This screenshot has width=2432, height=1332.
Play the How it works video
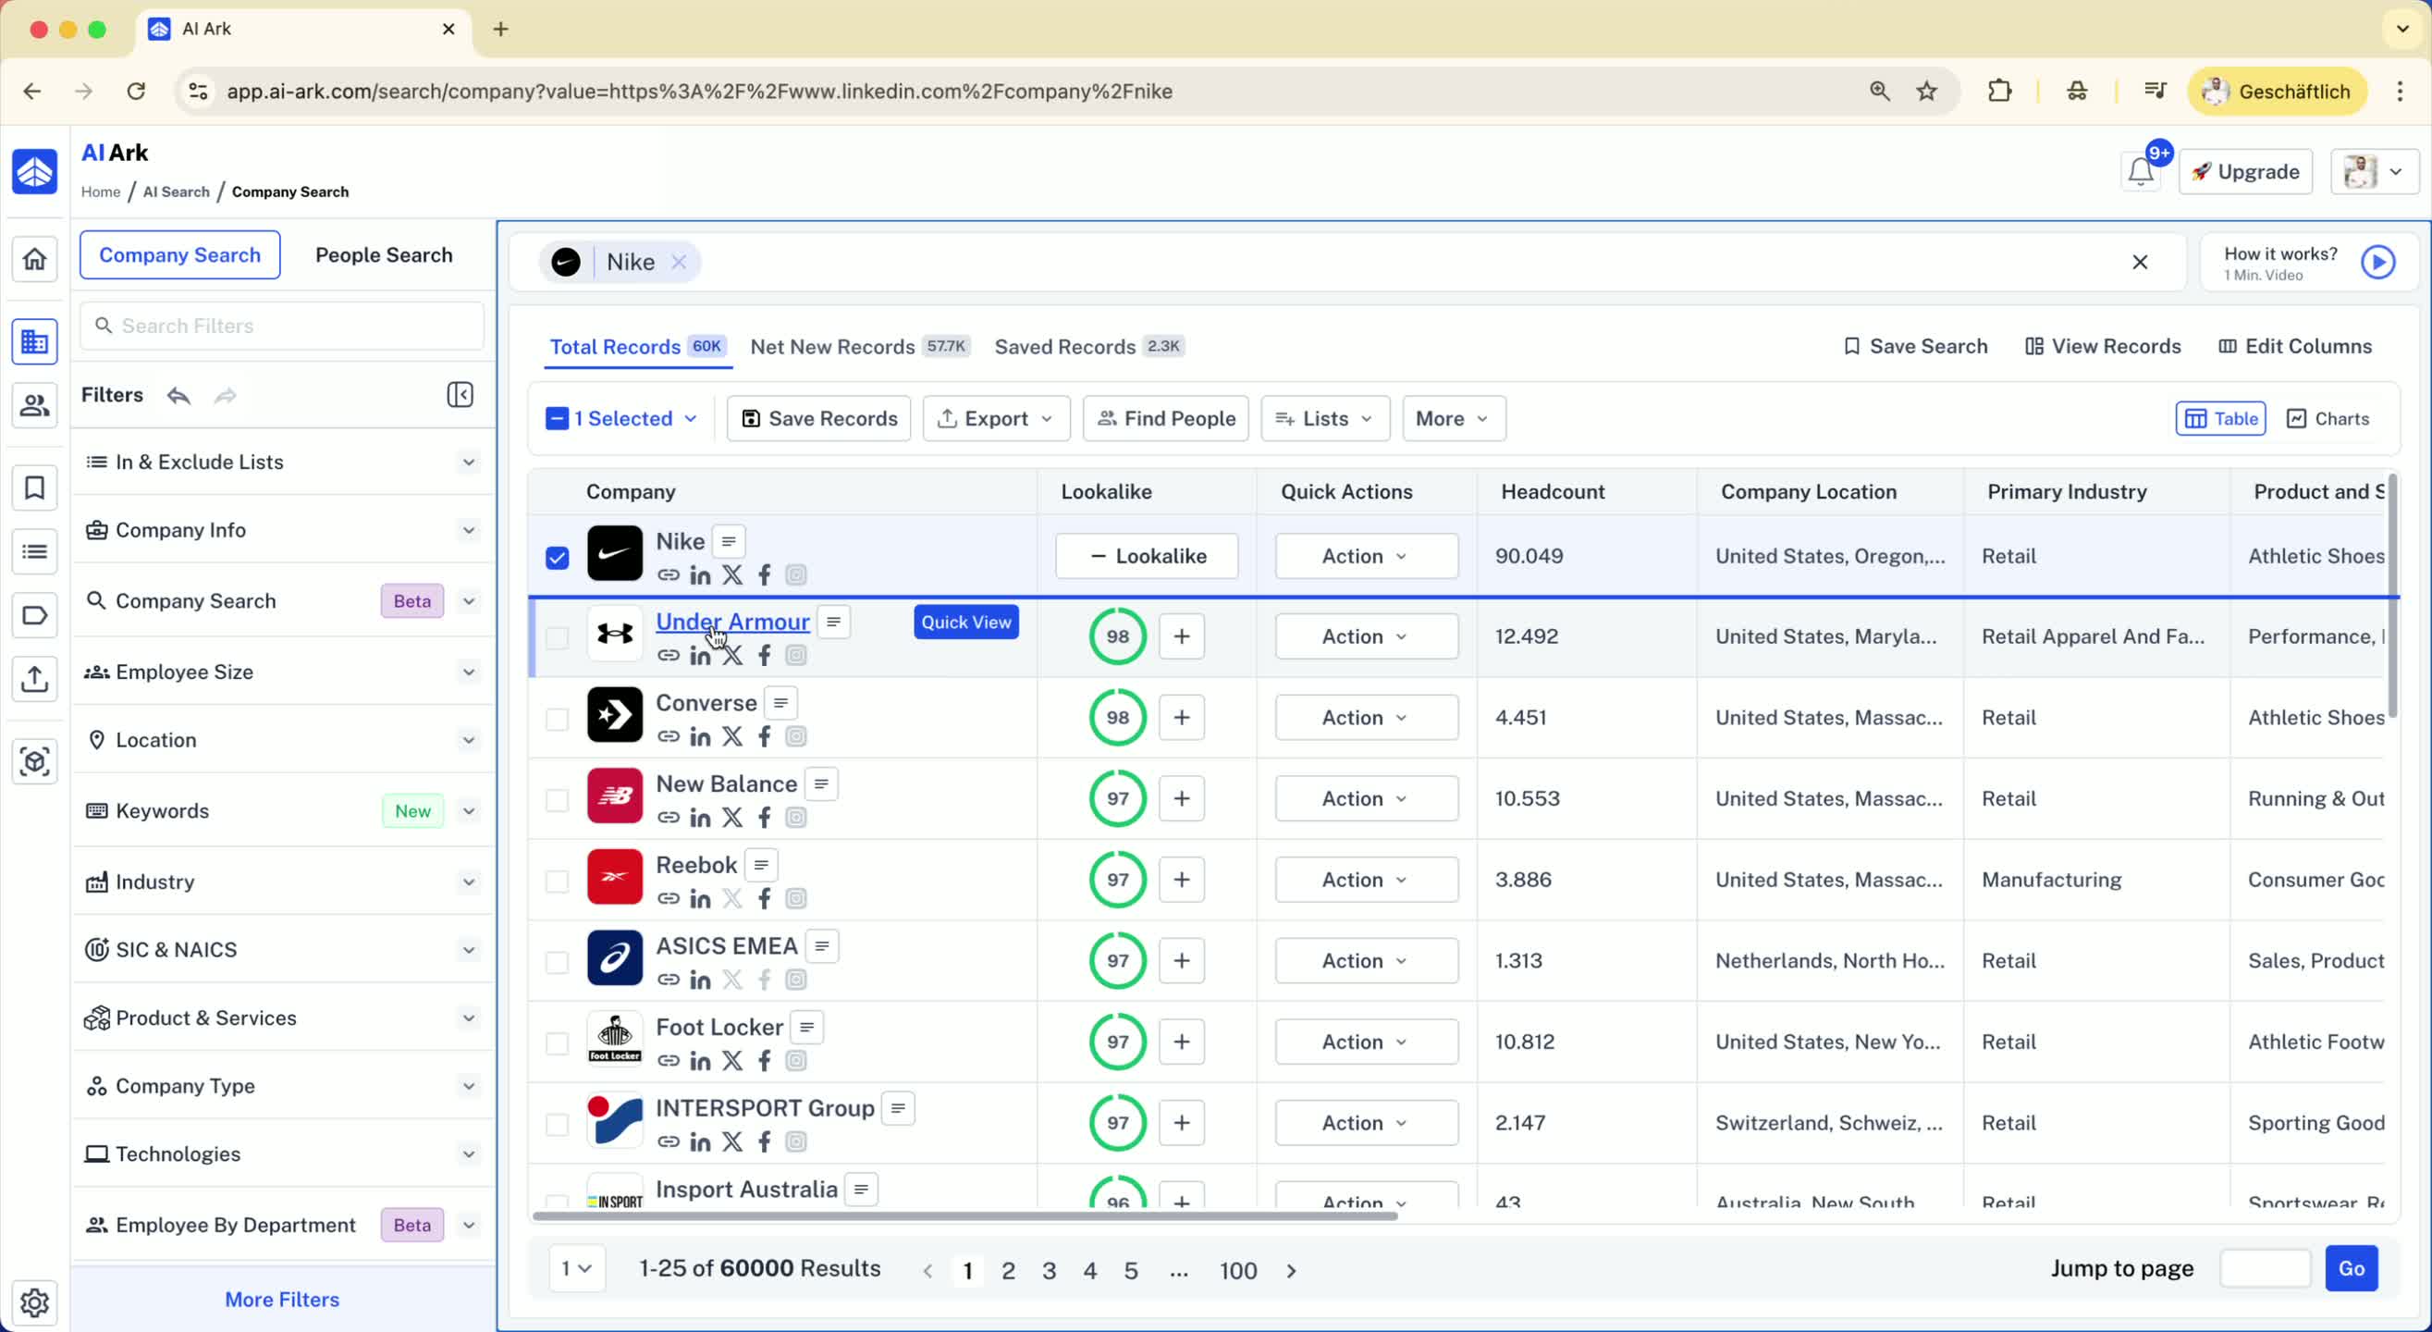click(x=2377, y=263)
